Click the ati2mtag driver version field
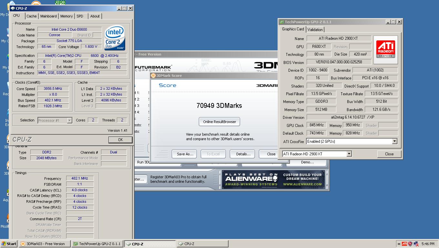 coord(352,117)
